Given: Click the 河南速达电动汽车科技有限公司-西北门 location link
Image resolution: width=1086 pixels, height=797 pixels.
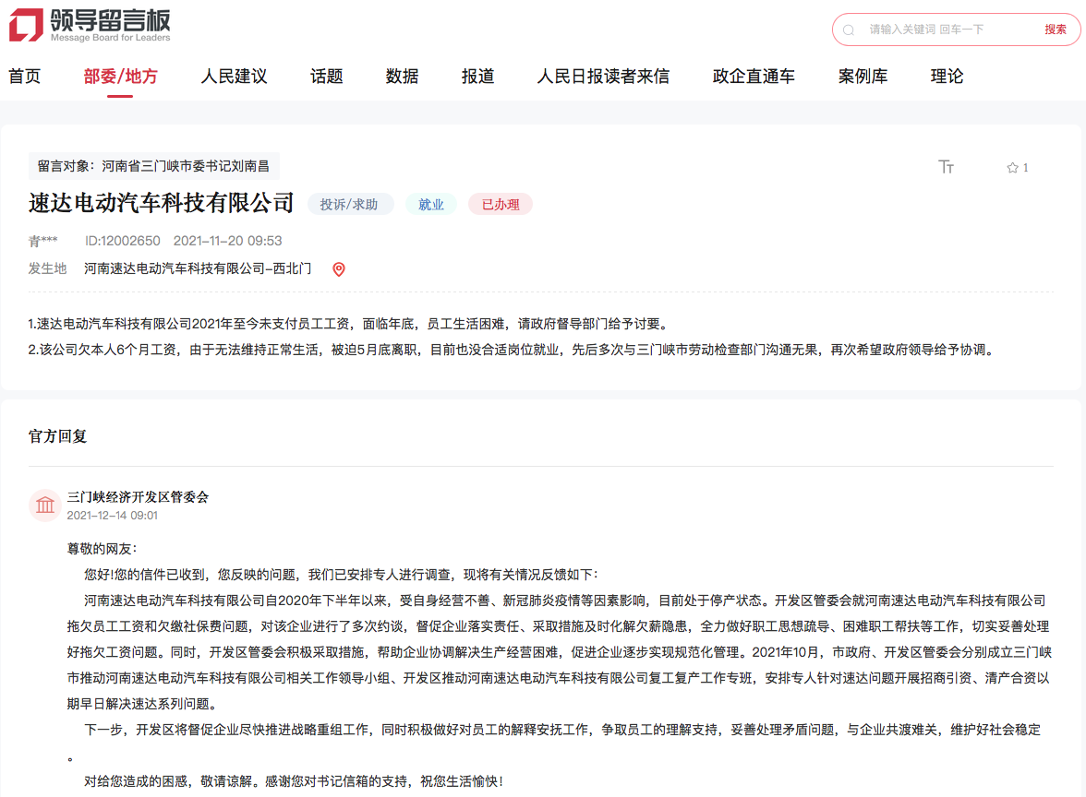Looking at the screenshot, I should [x=198, y=268].
